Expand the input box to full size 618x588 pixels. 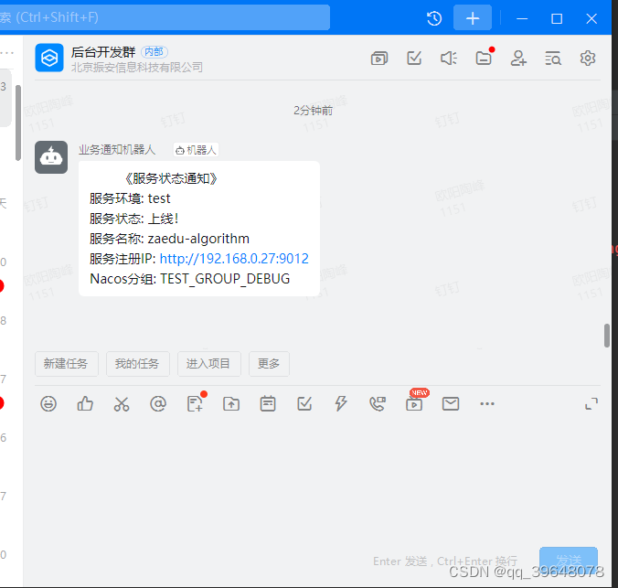pyautogui.click(x=591, y=404)
